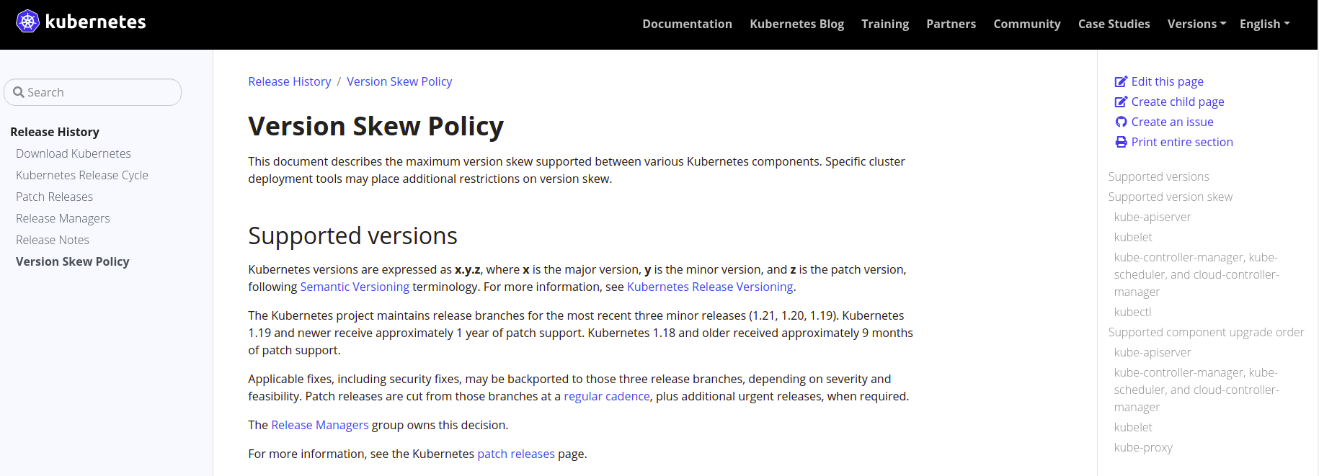Jump to kubelet under Supported component upgrade order
Viewport: 1319px width, 476px height.
coord(1133,427)
